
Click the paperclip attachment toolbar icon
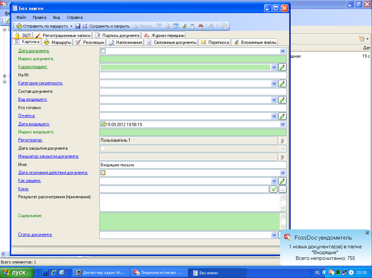[x=185, y=26]
